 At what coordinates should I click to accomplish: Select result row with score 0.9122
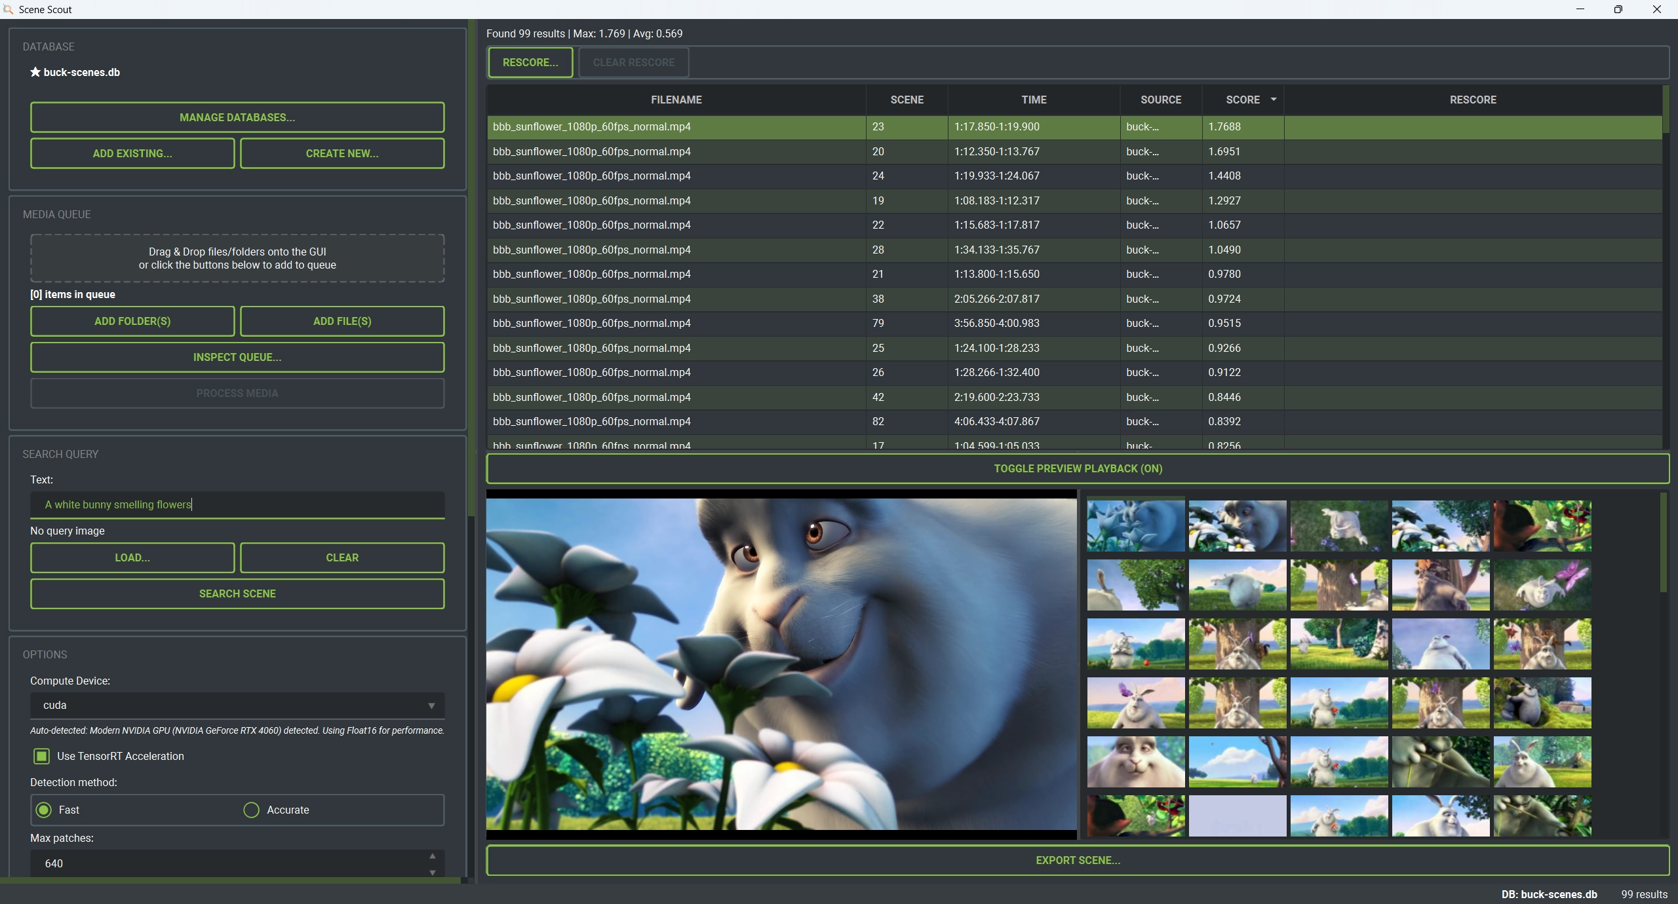(x=1075, y=372)
